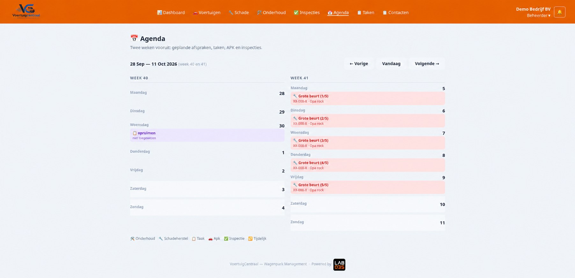This screenshot has height=278, width=575.
Task: Click the Zaterdag 10 day row
Action: click(368, 204)
